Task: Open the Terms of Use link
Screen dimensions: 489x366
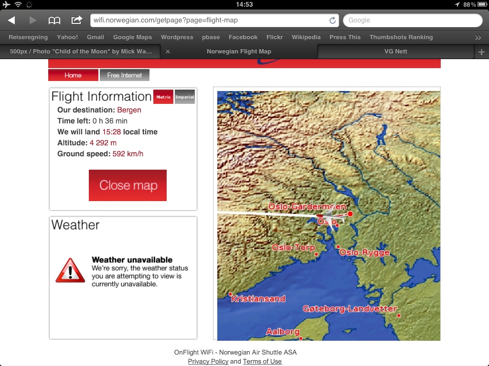Action: pos(262,361)
